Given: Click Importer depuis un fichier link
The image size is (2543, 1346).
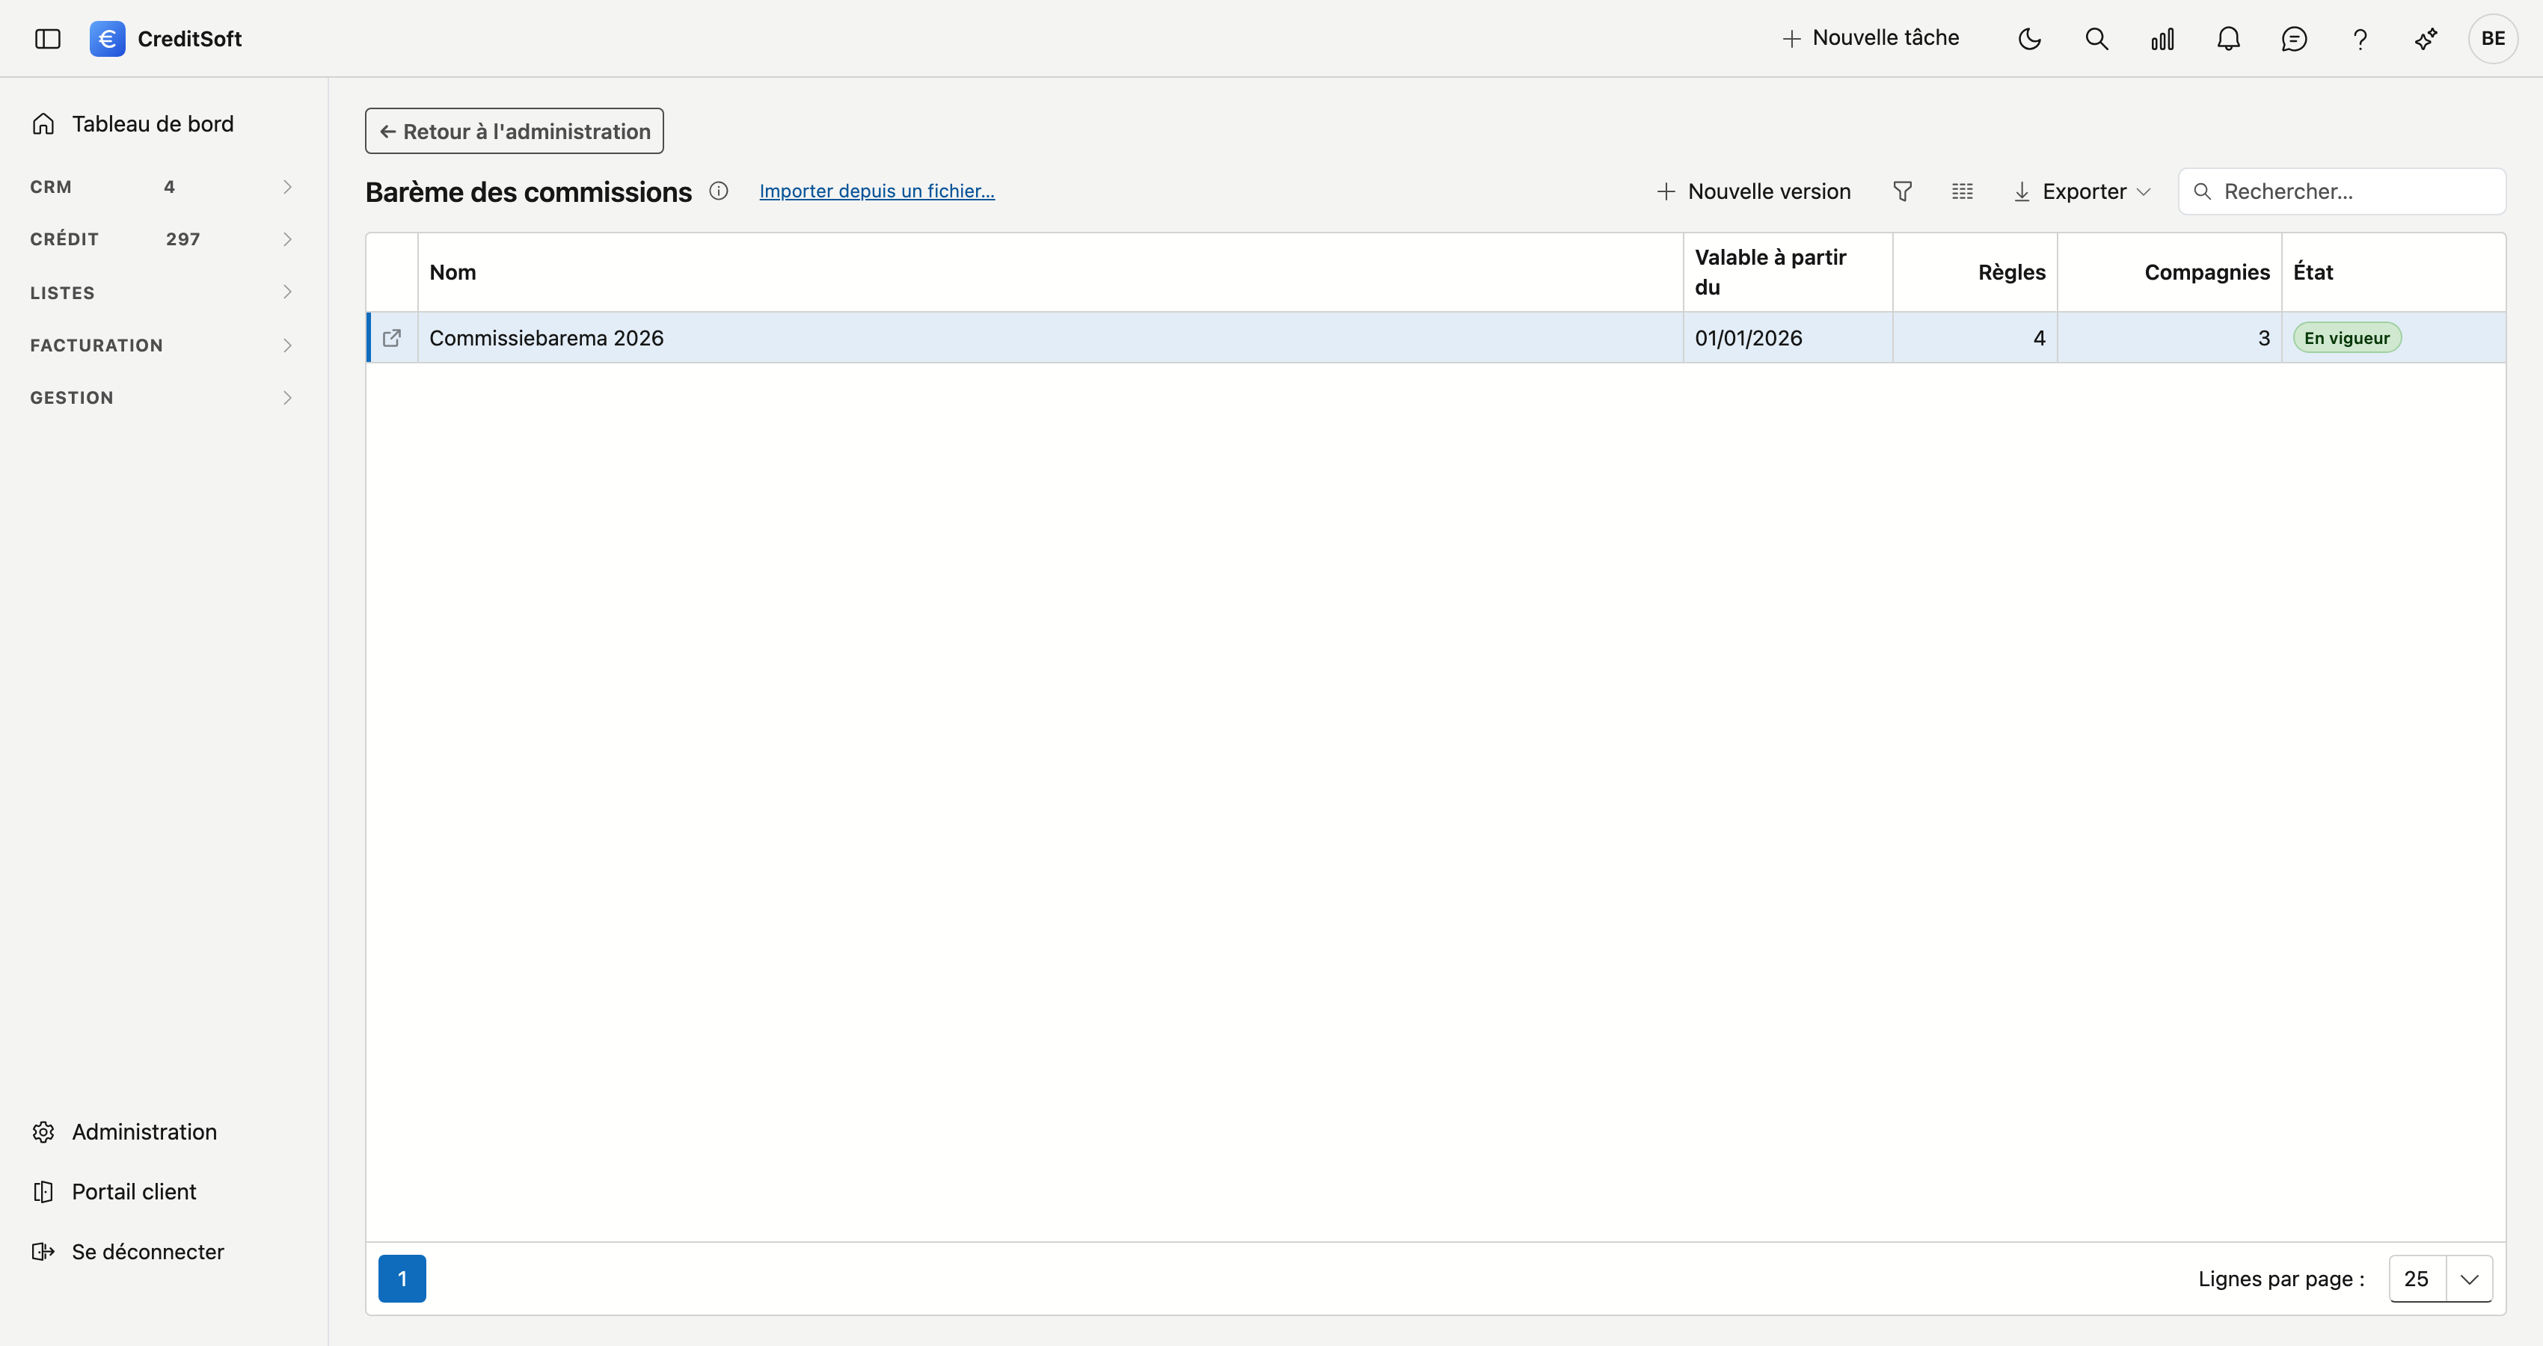Looking at the screenshot, I should pyautogui.click(x=877, y=191).
